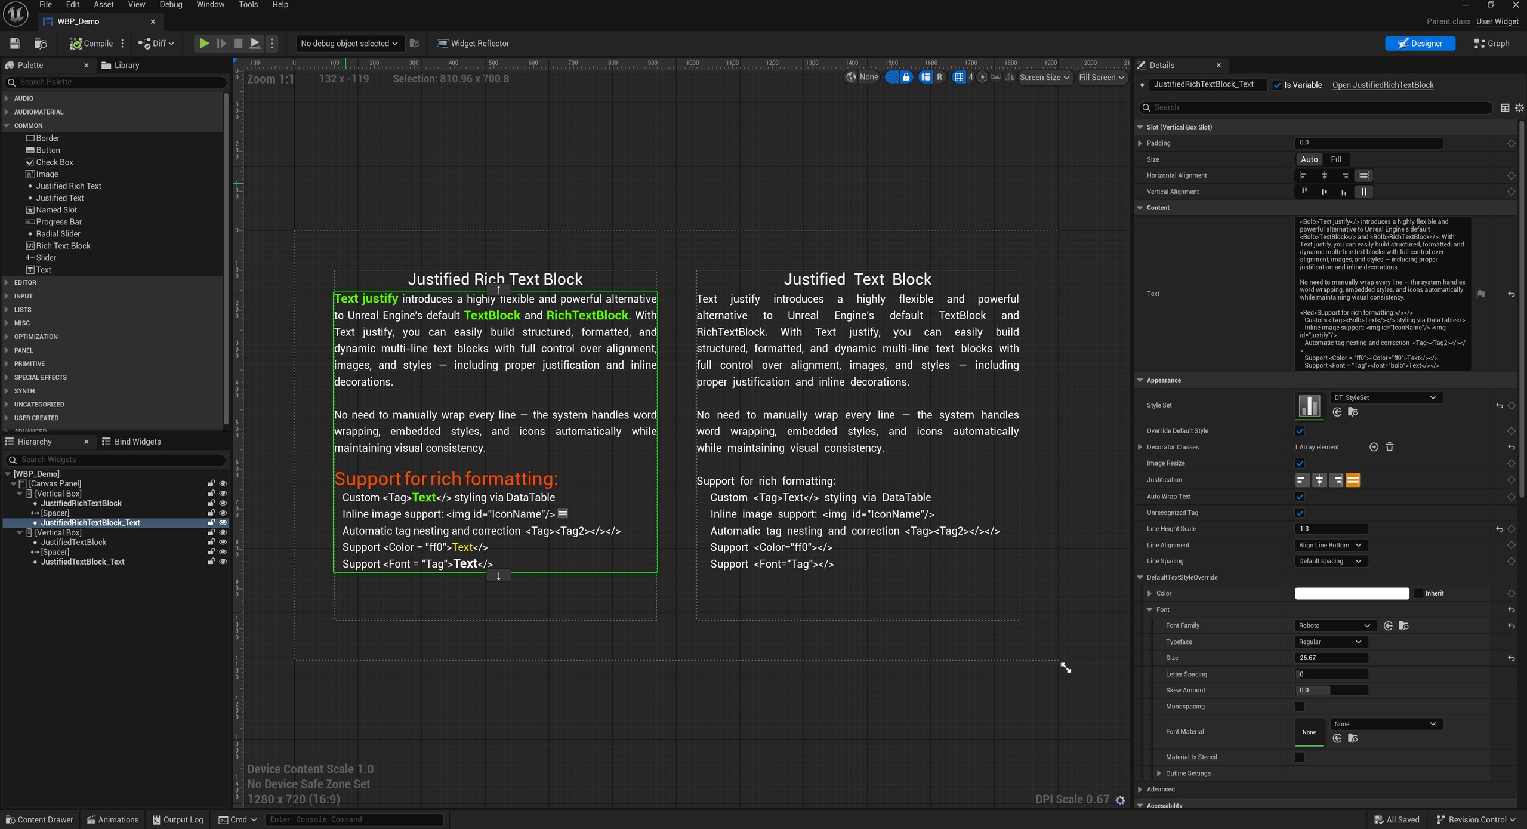
Task: Open the Tools menu
Action: coord(248,5)
